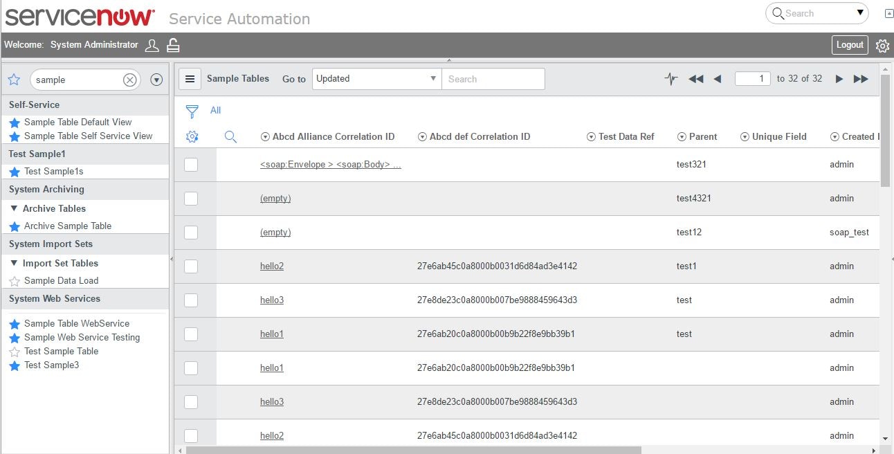Open the (empty) record in test4321 row
Screen dimensions: 894x454
[x=275, y=199]
